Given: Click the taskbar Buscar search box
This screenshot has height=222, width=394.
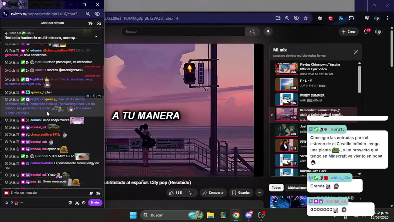Looking at the screenshot, I should tap(172, 215).
